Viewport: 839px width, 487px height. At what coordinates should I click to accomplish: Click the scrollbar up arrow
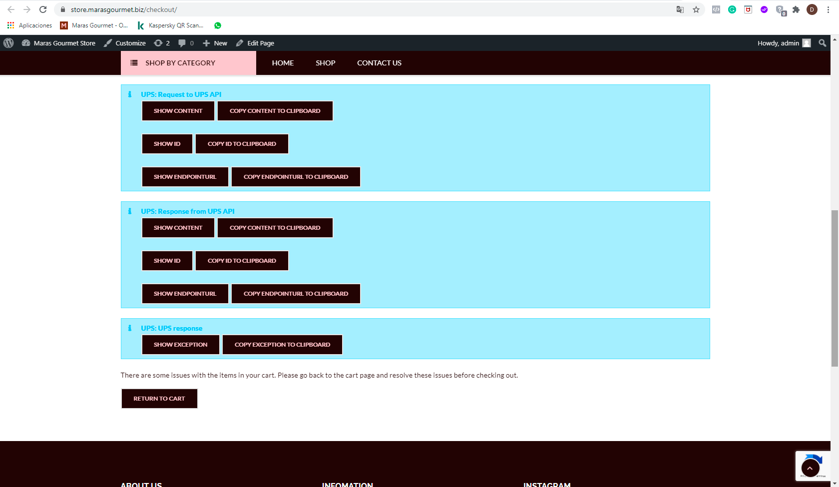[x=835, y=39]
